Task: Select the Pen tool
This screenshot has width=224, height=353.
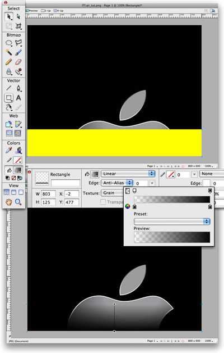Action: pyautogui.click(x=18, y=88)
